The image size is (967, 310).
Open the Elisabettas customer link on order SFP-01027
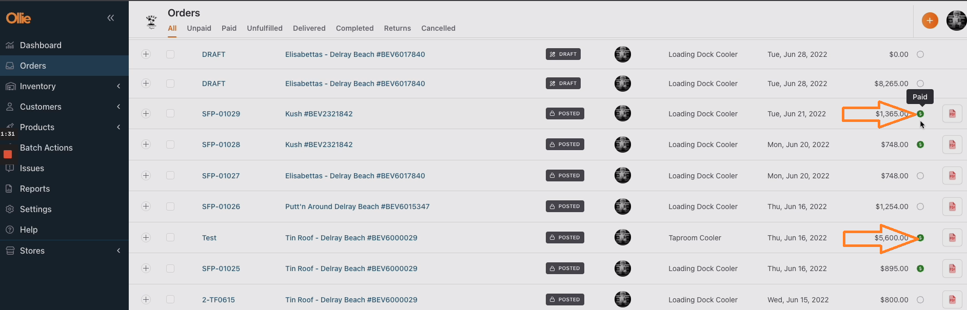point(355,176)
